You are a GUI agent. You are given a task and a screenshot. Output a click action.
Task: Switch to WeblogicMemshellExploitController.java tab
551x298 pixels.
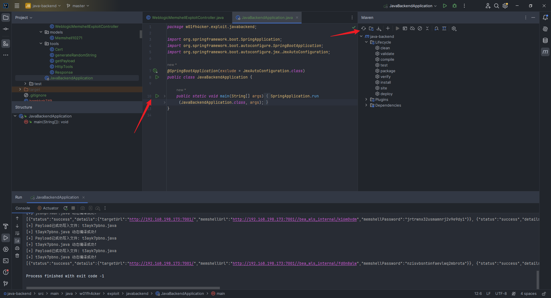[187, 17]
